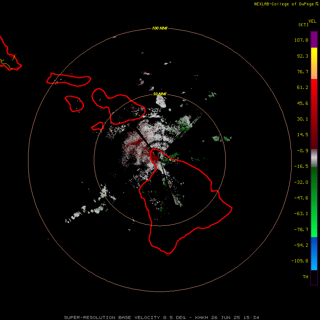This screenshot has height=320, width=320.
Task: Click the -63.1 legend value
Action: click(x=301, y=214)
